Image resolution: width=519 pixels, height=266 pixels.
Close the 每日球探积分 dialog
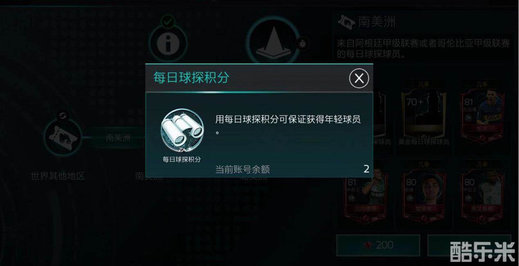[x=359, y=78]
